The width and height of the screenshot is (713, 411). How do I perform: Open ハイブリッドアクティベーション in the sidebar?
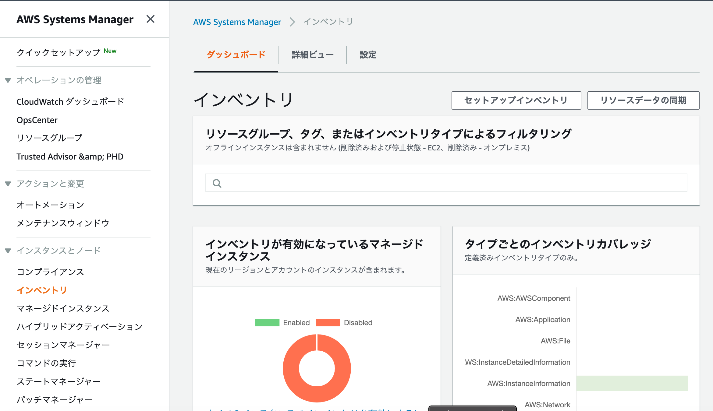click(80, 327)
